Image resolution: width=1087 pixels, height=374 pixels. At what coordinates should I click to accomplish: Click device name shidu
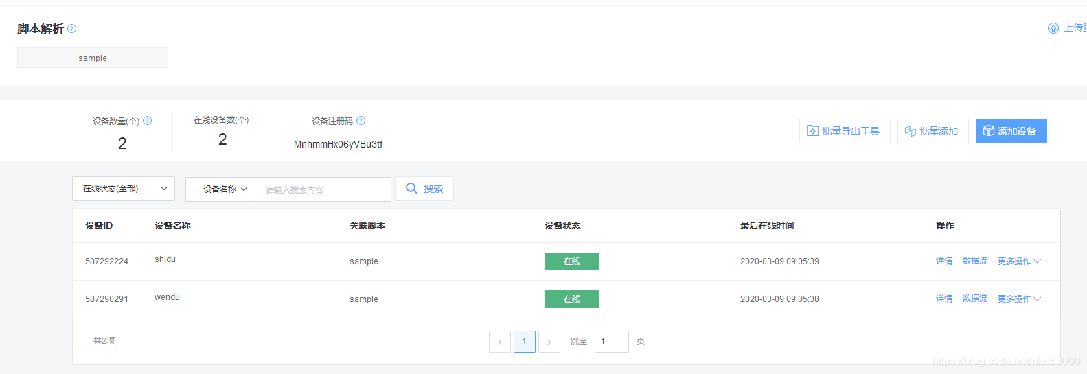pyautogui.click(x=165, y=259)
